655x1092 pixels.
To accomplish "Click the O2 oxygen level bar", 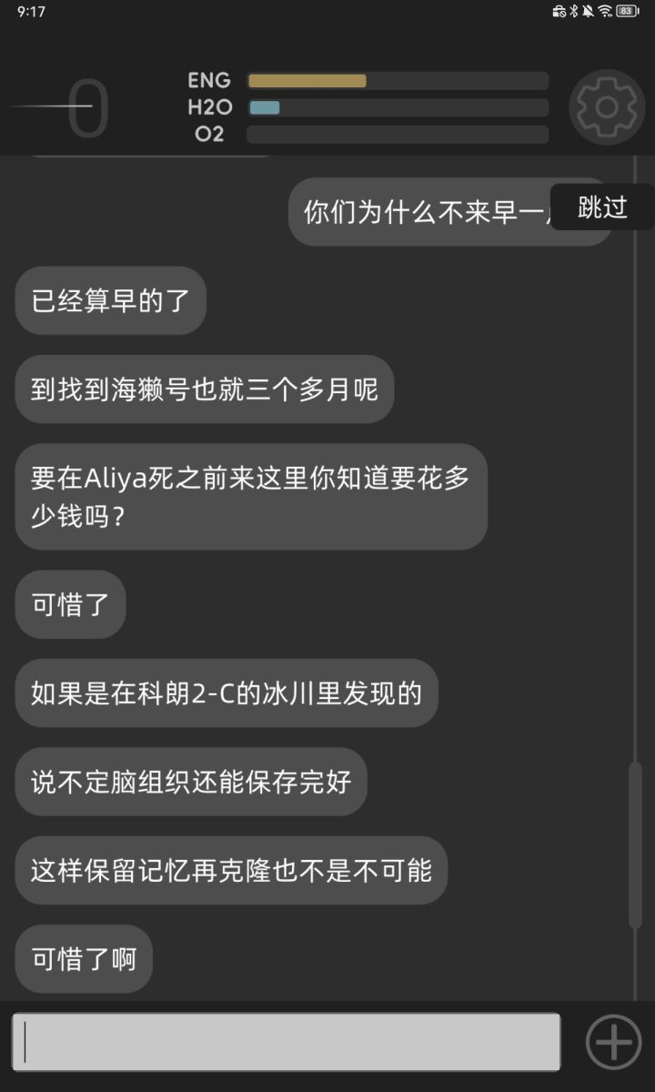I will point(398,135).
